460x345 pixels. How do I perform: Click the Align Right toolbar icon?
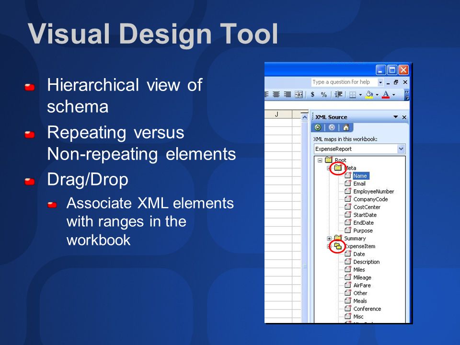click(x=287, y=94)
